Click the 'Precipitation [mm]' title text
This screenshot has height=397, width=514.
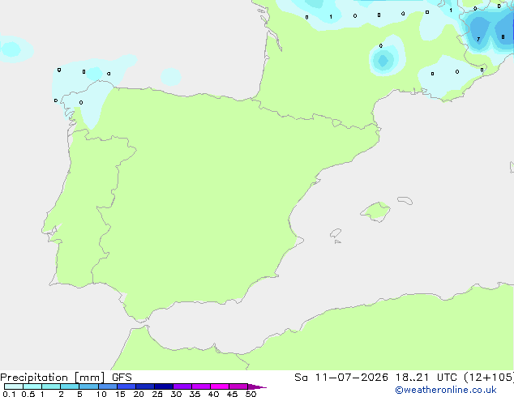(x=53, y=378)
